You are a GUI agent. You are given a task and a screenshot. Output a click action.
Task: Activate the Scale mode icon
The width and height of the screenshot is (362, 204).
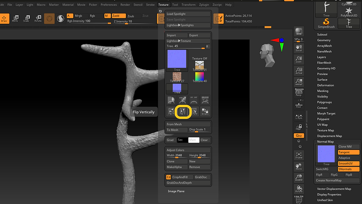(x=26, y=18)
